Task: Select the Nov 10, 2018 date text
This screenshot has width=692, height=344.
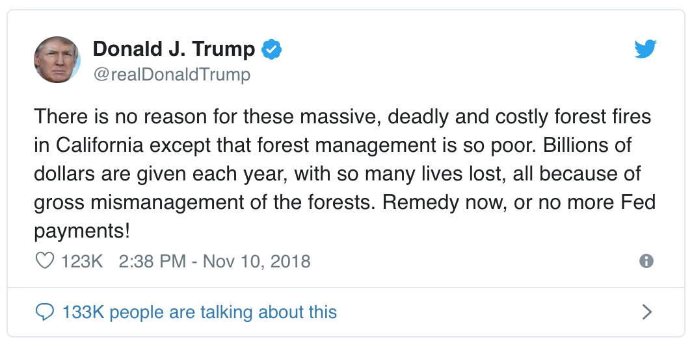Action: [x=256, y=261]
